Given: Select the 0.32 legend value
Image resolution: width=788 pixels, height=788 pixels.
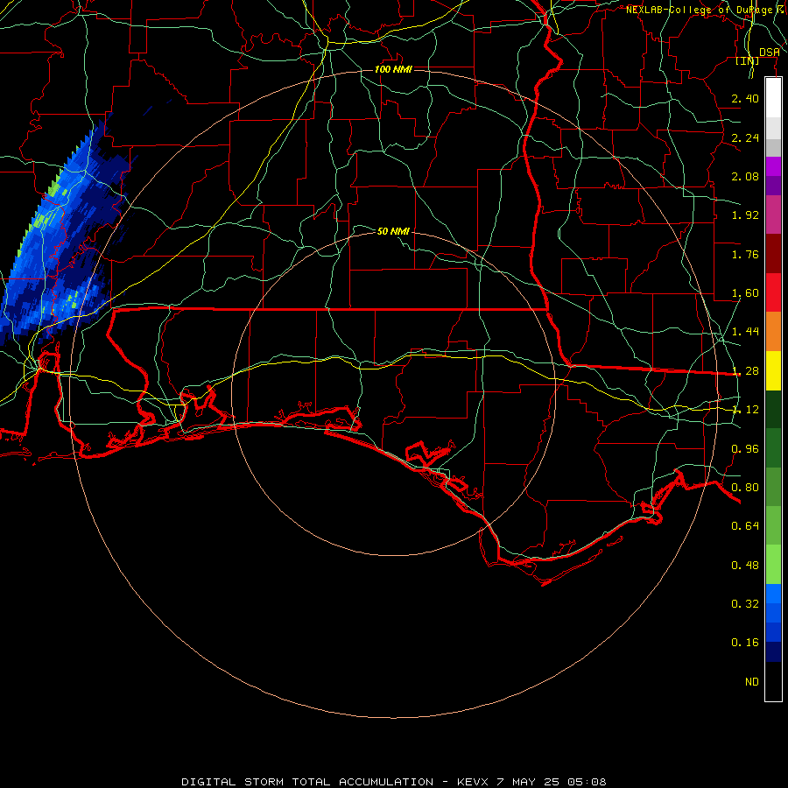Looking at the screenshot, I should 745,604.
